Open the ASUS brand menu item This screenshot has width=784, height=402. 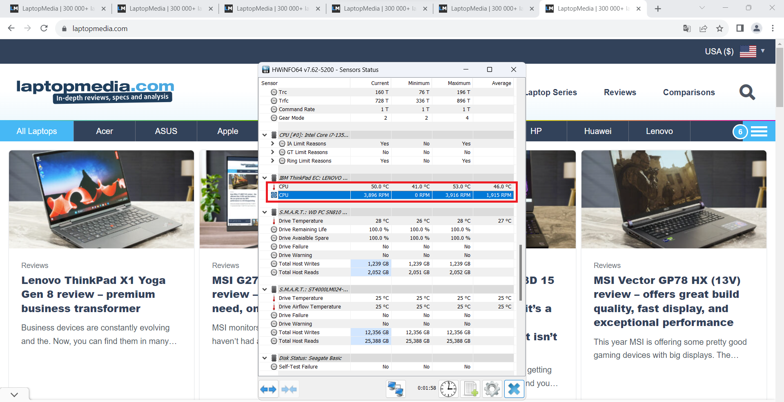tap(166, 131)
